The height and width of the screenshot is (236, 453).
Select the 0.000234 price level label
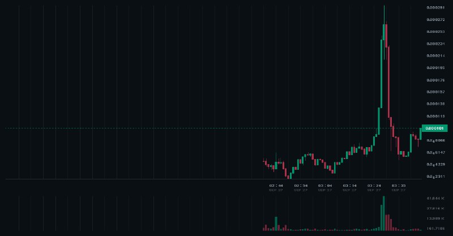pos(435,44)
